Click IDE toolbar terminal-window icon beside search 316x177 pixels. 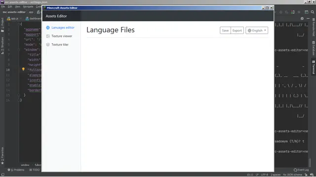(x=306, y=12)
